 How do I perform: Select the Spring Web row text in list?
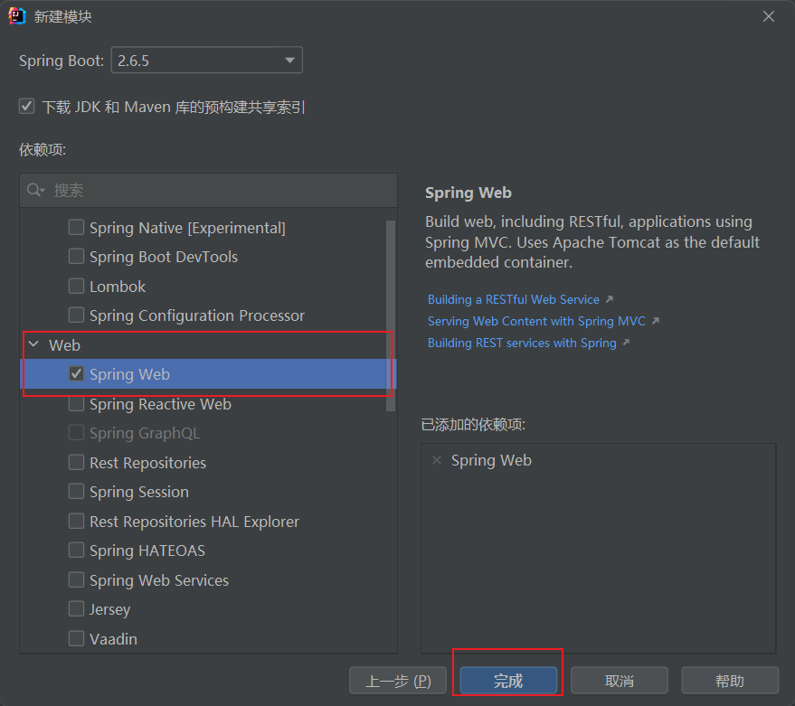[x=130, y=374]
